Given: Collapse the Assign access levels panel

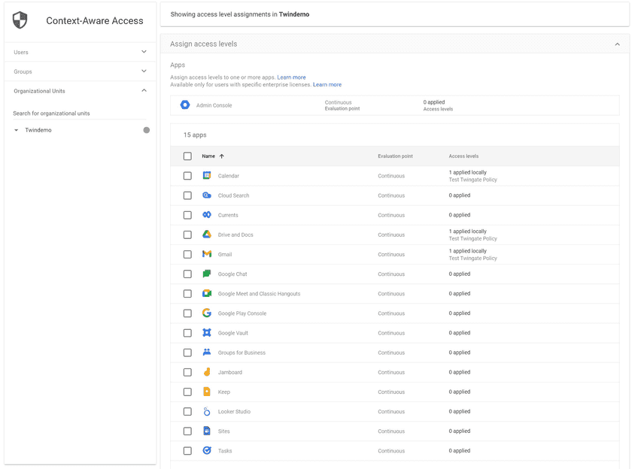Looking at the screenshot, I should (x=617, y=44).
